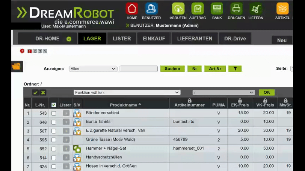This screenshot has width=305, height=171.
Task: Click Lister arrow for Bänder verschied.
Action: tap(66, 113)
